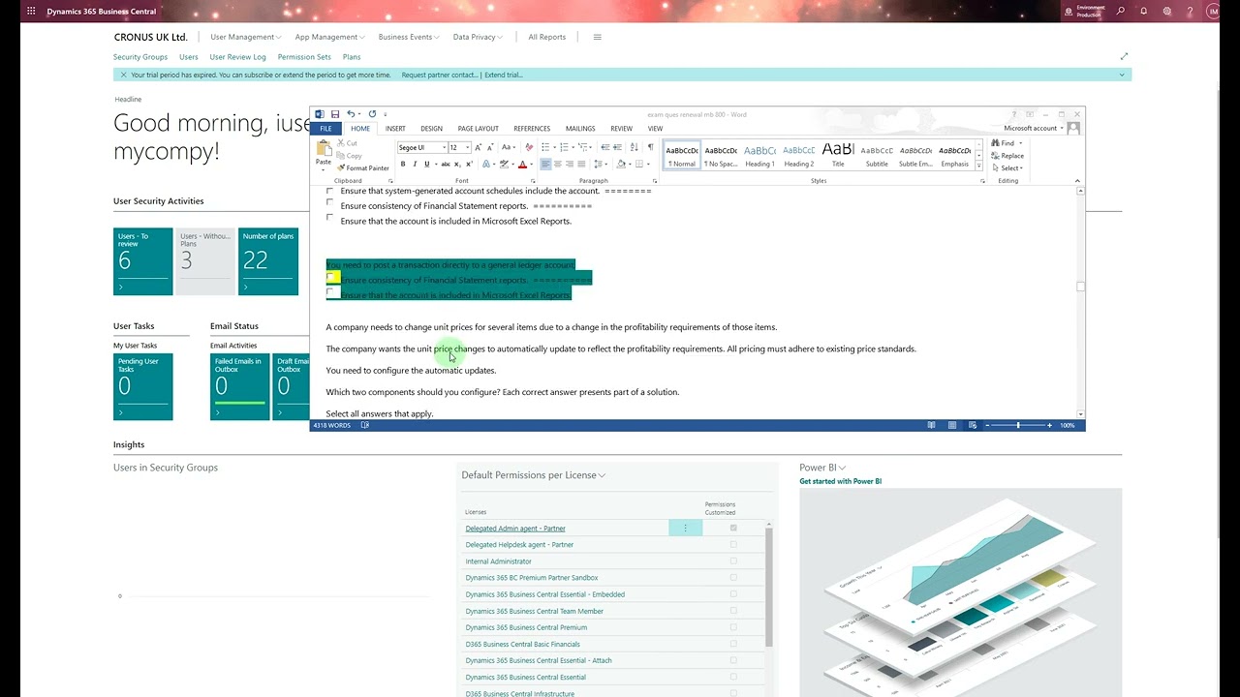Align text left in Word
This screenshot has width=1240, height=697.
[x=545, y=165]
